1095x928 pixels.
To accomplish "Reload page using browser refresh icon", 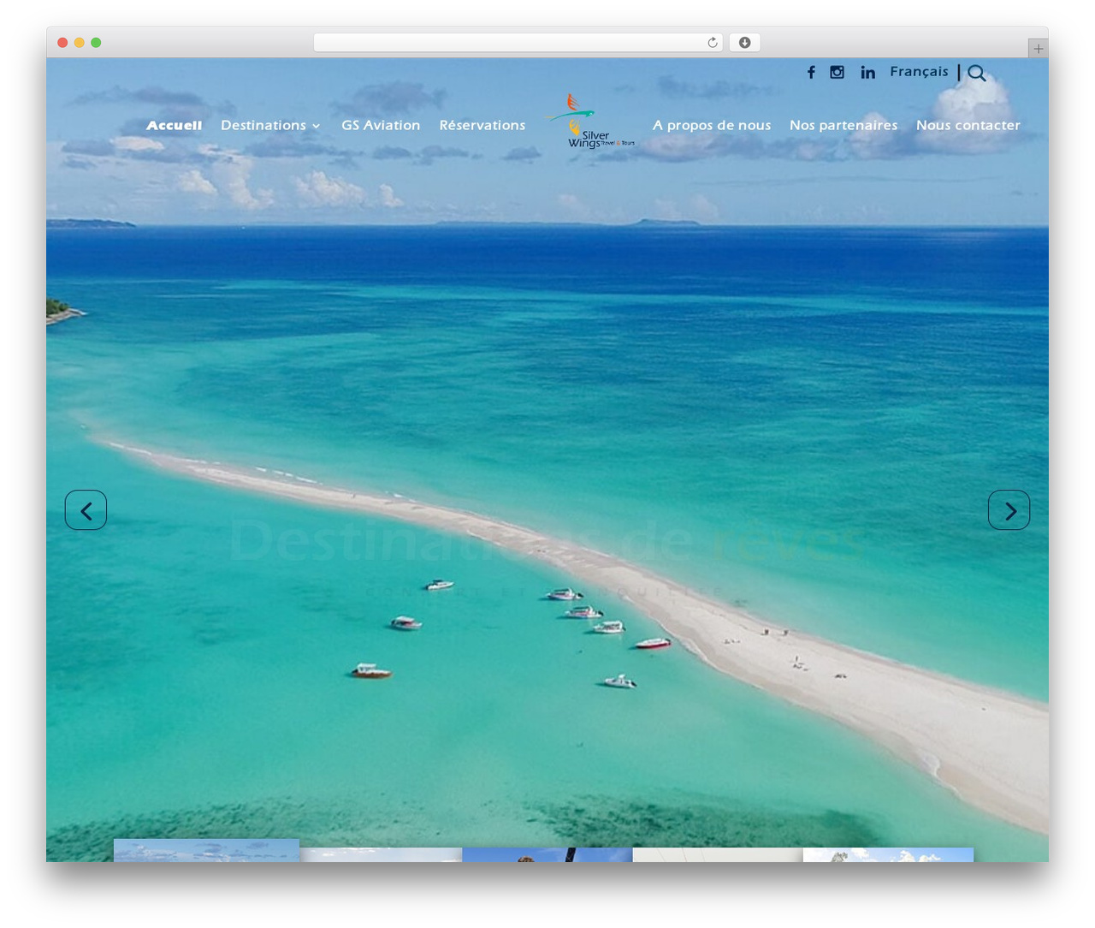I will click(713, 43).
